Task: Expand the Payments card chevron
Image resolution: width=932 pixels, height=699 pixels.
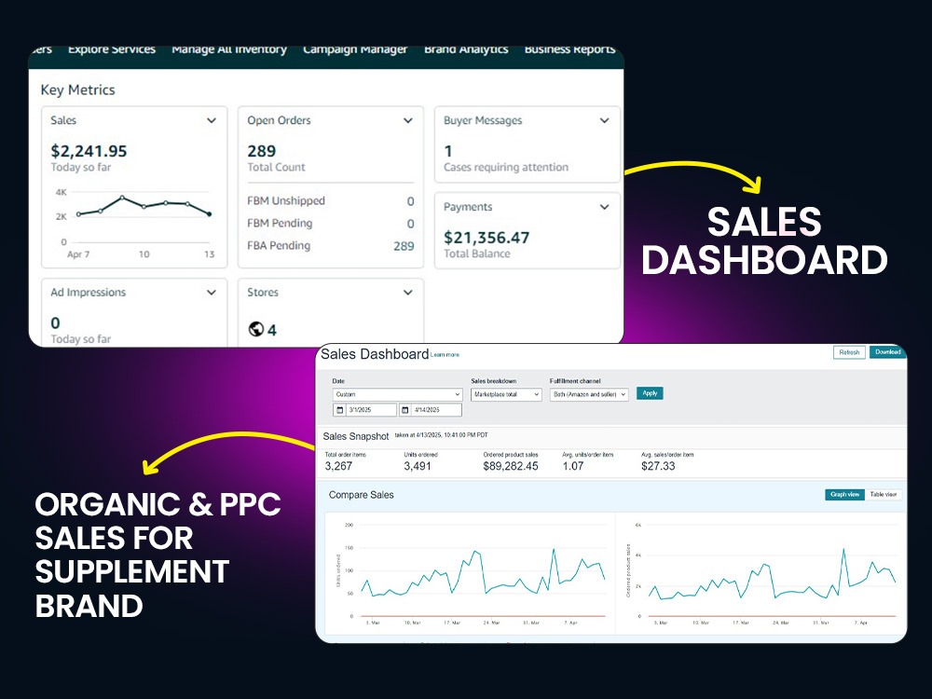Action: [605, 208]
